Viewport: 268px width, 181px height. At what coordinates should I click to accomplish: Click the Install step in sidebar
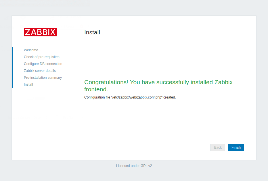pyautogui.click(x=28, y=84)
